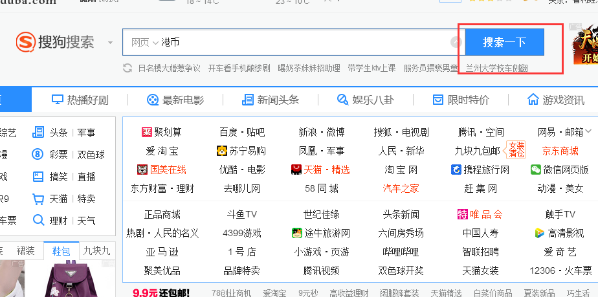Click the 高清影视 play icon
The height and width of the screenshot is (297, 598).
[540, 233]
